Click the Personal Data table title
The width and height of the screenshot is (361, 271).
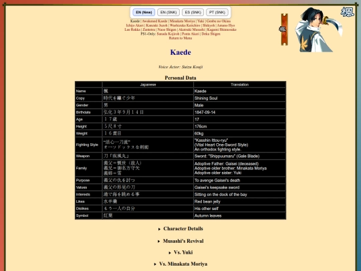click(180, 78)
